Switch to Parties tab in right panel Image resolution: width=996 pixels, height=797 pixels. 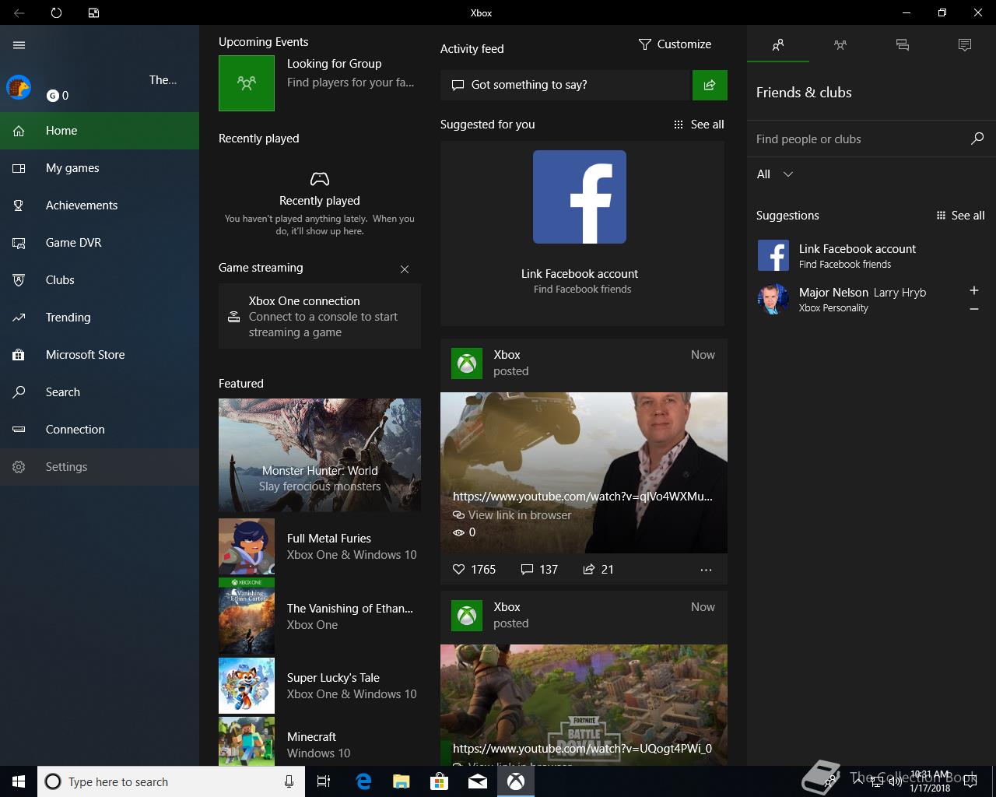840,45
